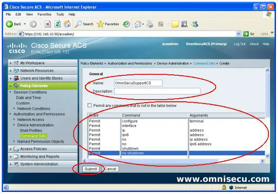Click the Forward arrow icon

coord(33,24)
